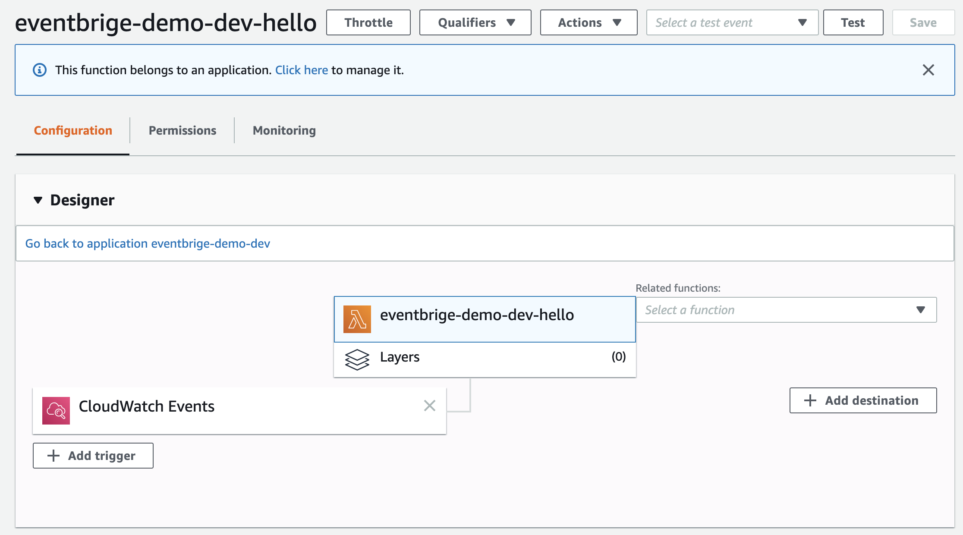963x535 pixels.
Task: Click the Layers count (0)
Action: 618,356
